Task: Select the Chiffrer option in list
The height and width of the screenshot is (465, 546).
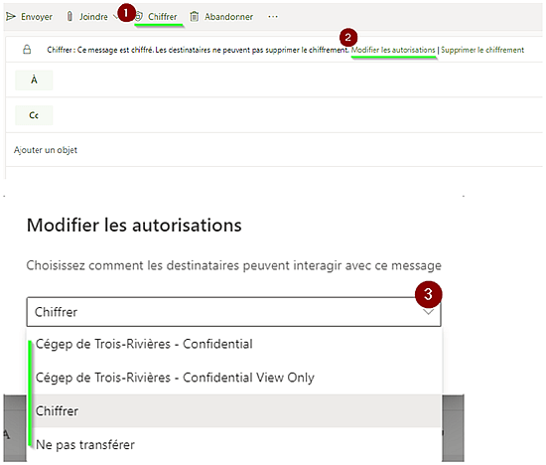Action: pos(233,411)
